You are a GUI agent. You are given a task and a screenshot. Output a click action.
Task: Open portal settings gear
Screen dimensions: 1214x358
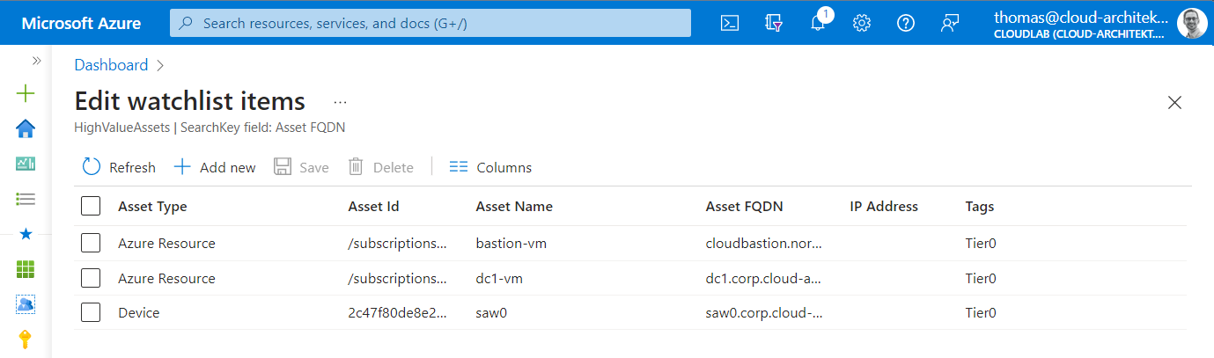[862, 24]
